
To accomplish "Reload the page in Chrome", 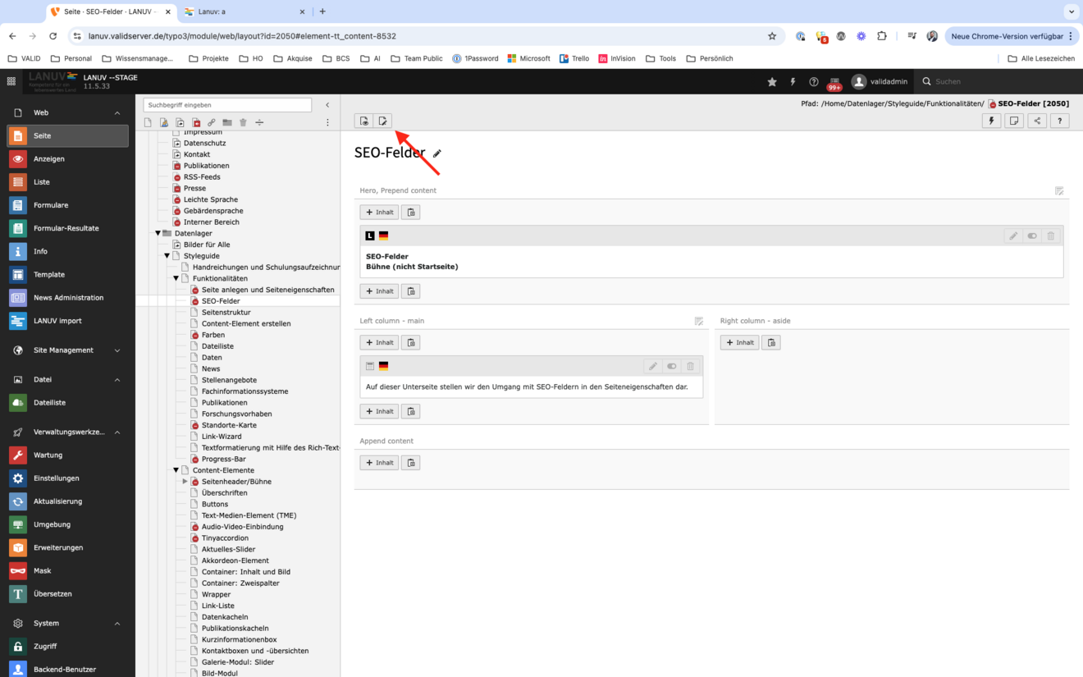I will pyautogui.click(x=53, y=36).
